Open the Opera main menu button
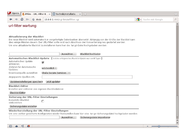185x139 pixels. click(x=14, y=13)
